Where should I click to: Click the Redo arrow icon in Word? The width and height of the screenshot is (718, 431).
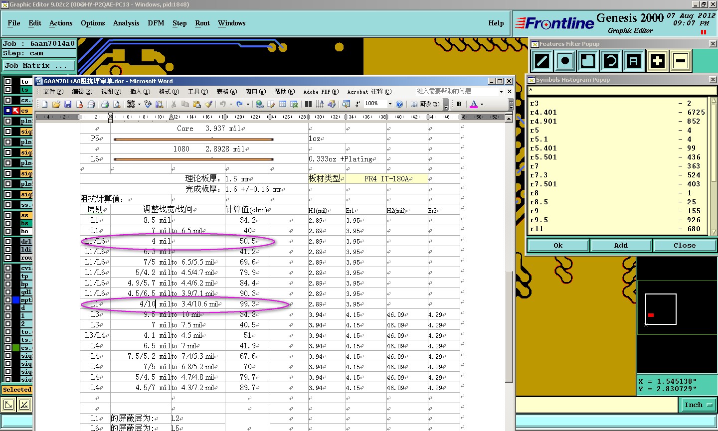tap(240, 104)
